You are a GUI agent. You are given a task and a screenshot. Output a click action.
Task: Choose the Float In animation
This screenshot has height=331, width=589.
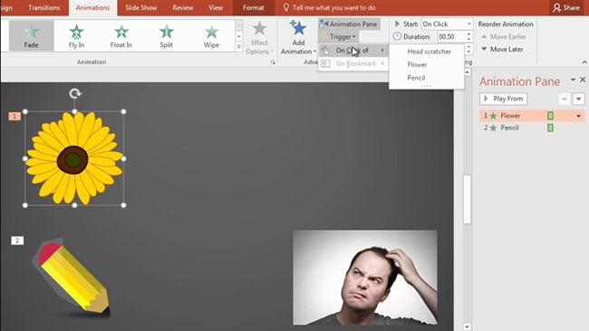(x=121, y=35)
